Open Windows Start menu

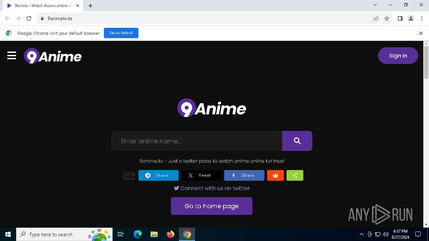pos(8,234)
